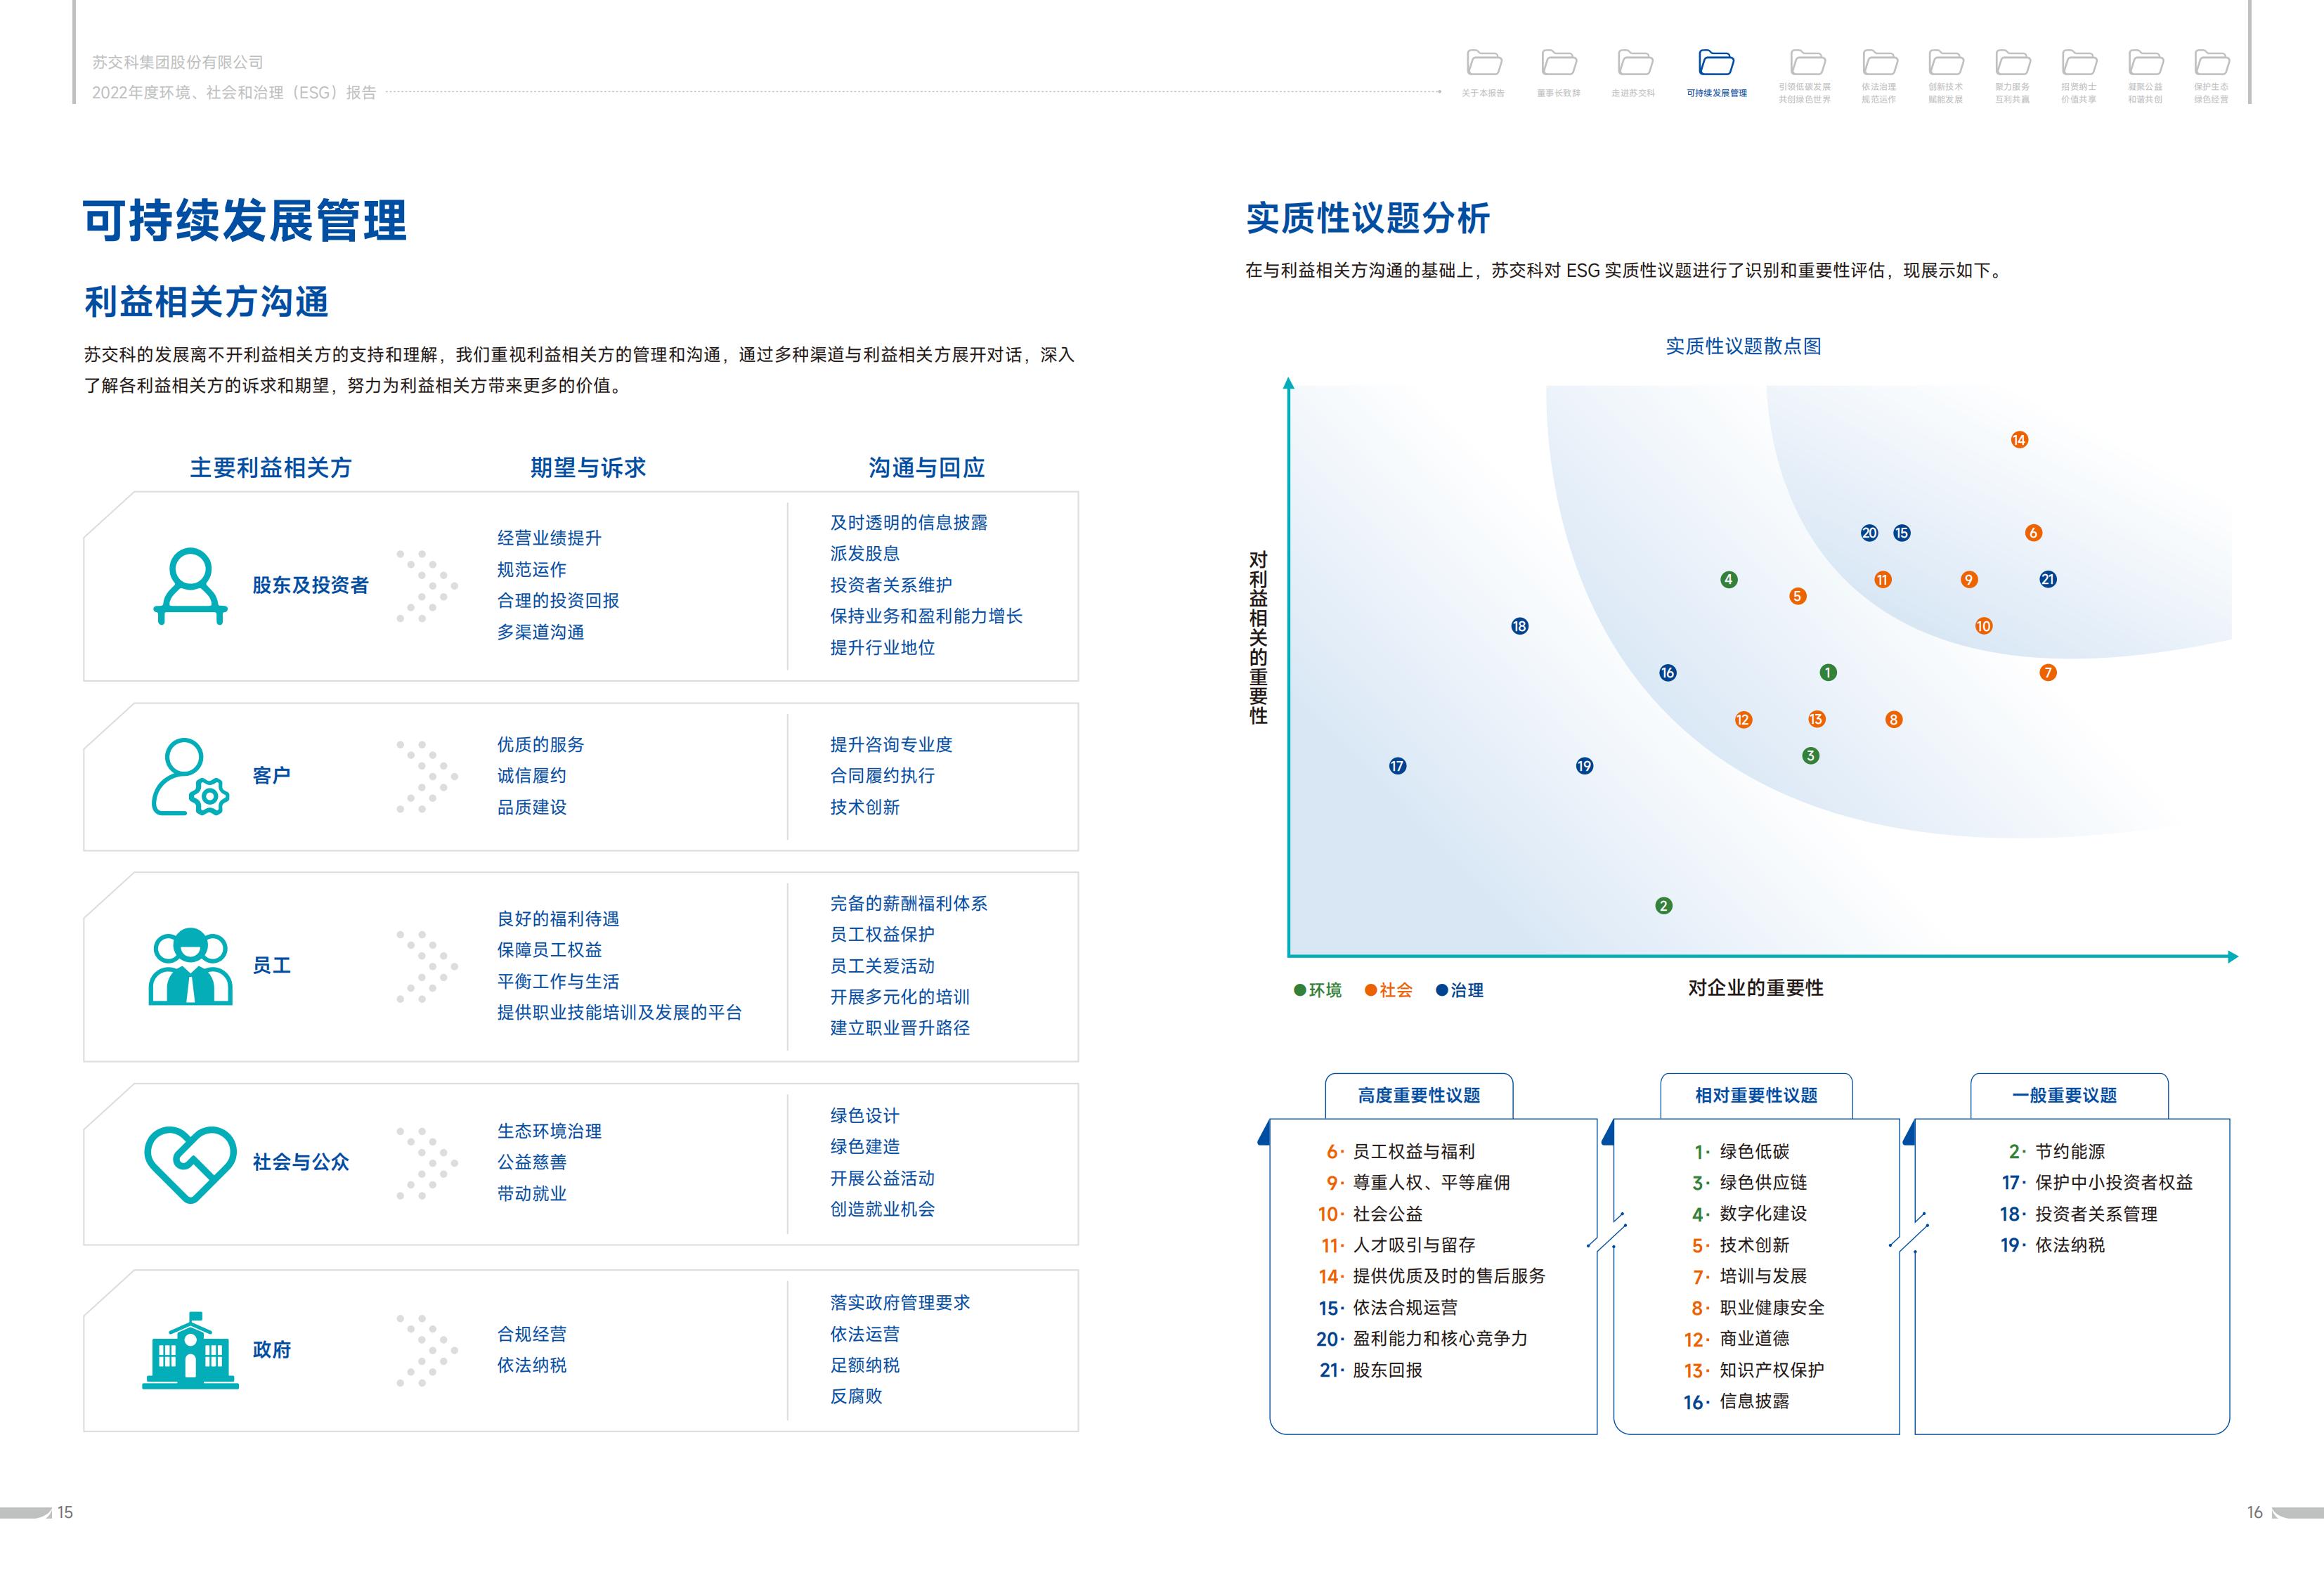This screenshot has width=2324, height=1577.
Task: Select the highlighted 可持续发展管理 folder icon
Action: click(1716, 63)
